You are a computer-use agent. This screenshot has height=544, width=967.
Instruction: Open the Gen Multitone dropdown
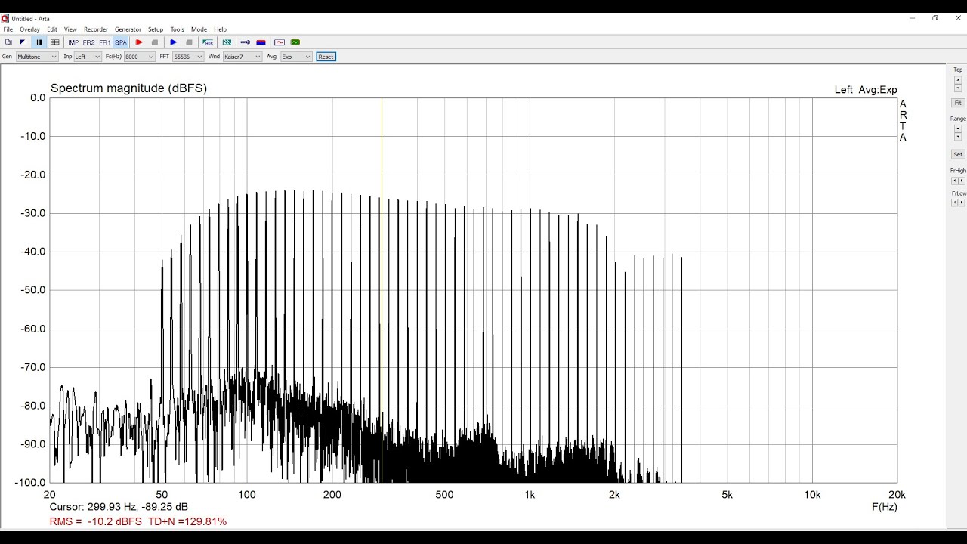[37, 57]
